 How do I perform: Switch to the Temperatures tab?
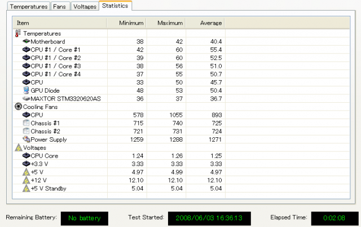click(29, 6)
